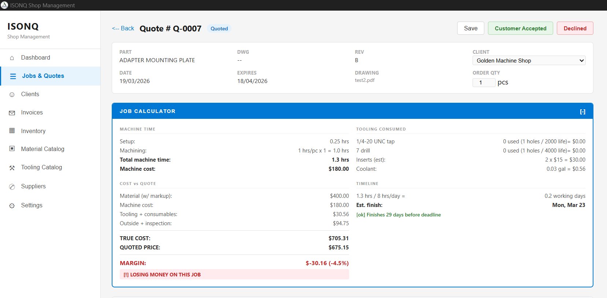Click the Material (w/ markup) $400.00 value

pos(339,196)
